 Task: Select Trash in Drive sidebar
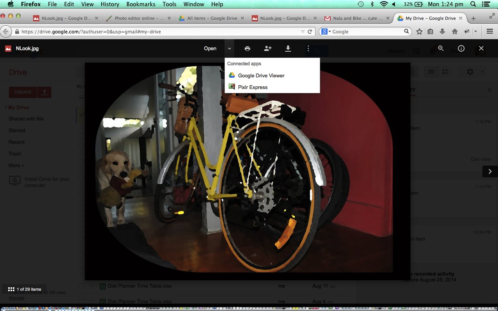pyautogui.click(x=15, y=154)
